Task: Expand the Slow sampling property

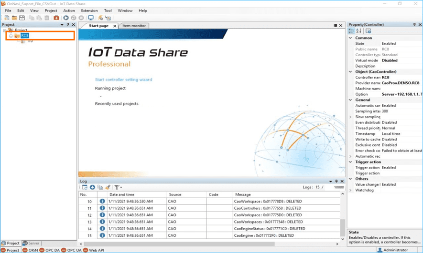Action: [x=350, y=117]
